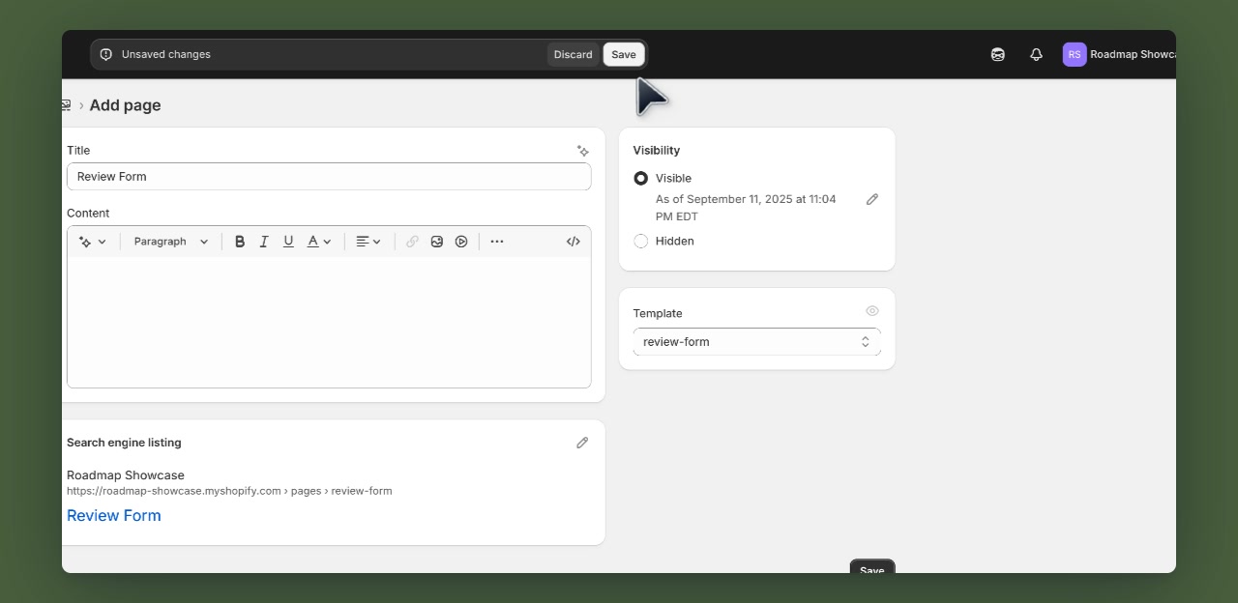Click inside the Title field
The width and height of the screenshot is (1238, 603).
(329, 177)
